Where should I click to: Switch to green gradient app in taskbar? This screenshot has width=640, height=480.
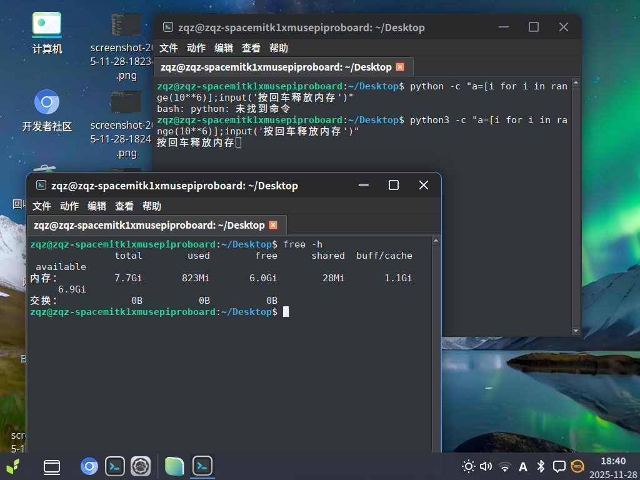pos(174,466)
